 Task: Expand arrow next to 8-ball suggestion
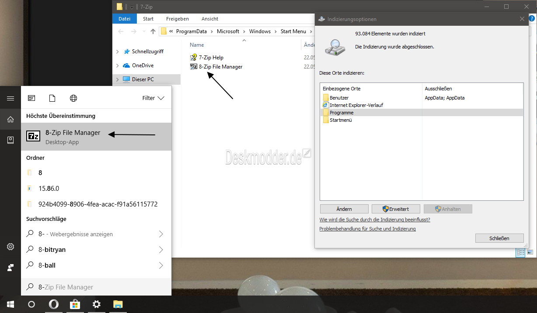161,265
